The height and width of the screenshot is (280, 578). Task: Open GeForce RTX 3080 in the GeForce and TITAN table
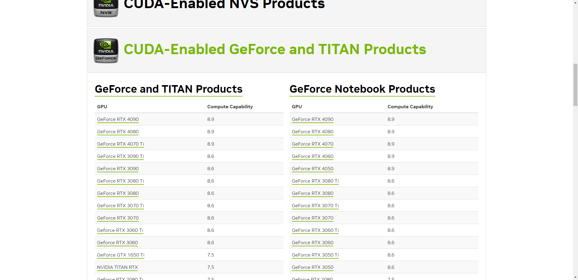coord(118,193)
